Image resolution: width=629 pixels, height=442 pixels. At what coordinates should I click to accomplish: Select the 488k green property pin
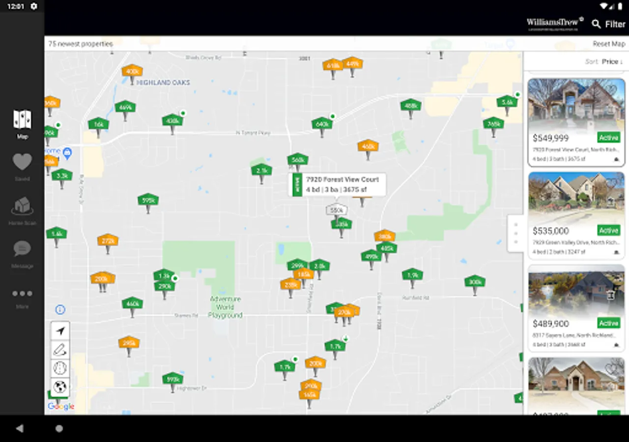click(410, 105)
